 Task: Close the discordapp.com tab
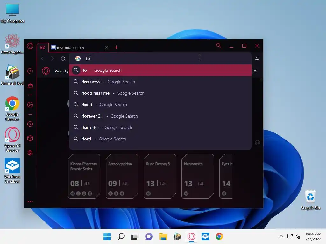[107, 48]
